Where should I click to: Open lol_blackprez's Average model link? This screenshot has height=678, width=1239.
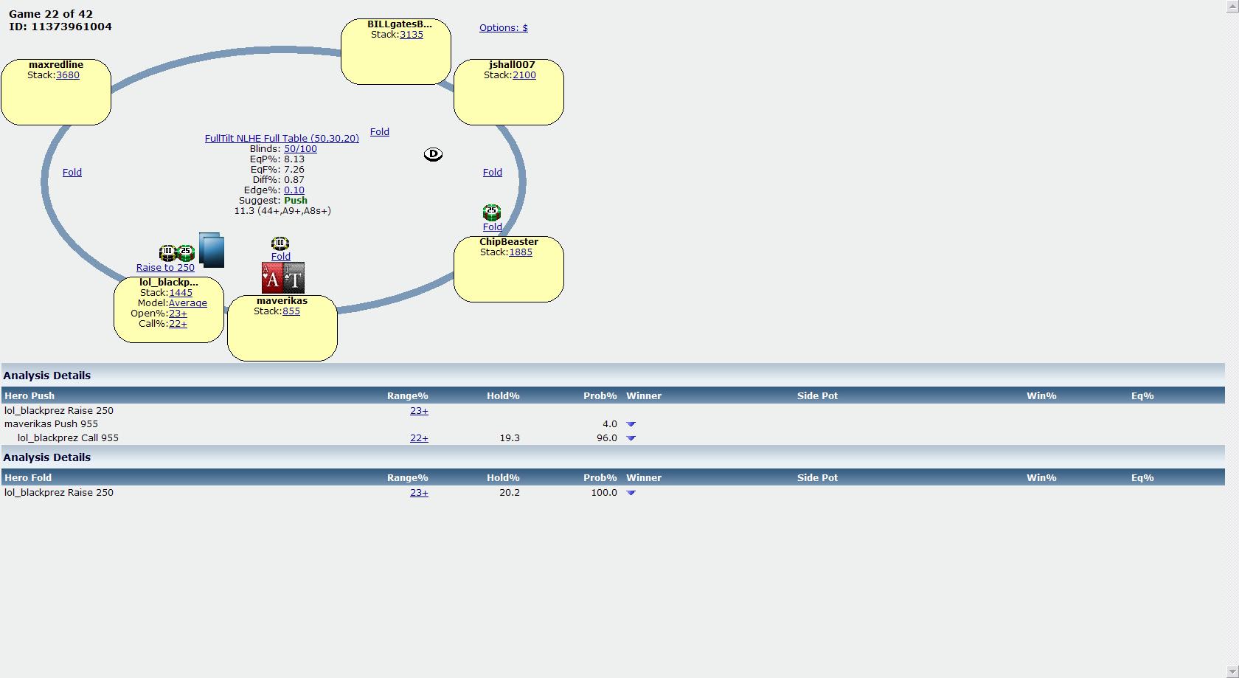click(187, 303)
